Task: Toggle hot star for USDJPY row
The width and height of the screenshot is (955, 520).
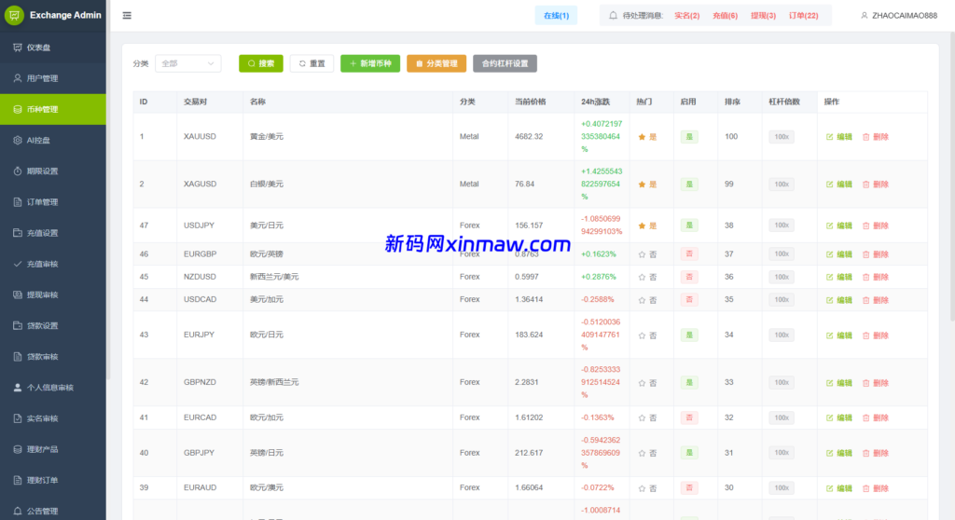Action: (642, 226)
